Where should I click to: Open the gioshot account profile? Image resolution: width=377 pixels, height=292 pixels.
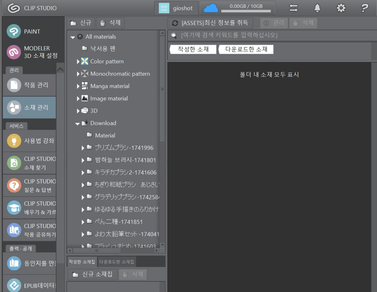pyautogui.click(x=176, y=8)
